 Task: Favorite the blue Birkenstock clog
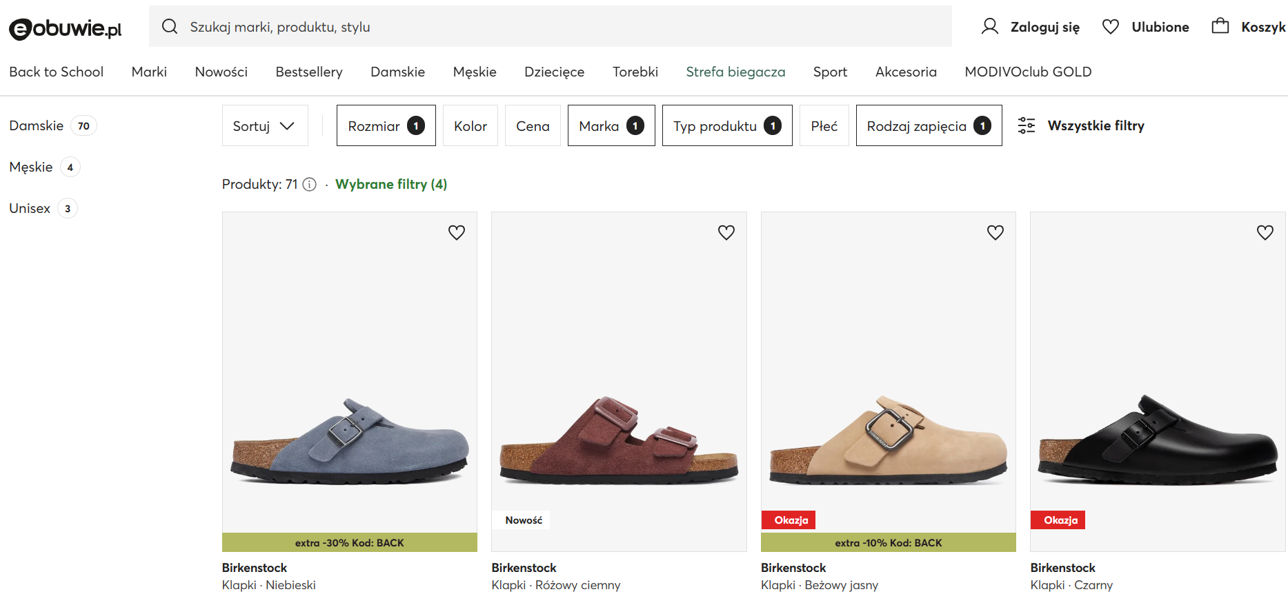(457, 233)
